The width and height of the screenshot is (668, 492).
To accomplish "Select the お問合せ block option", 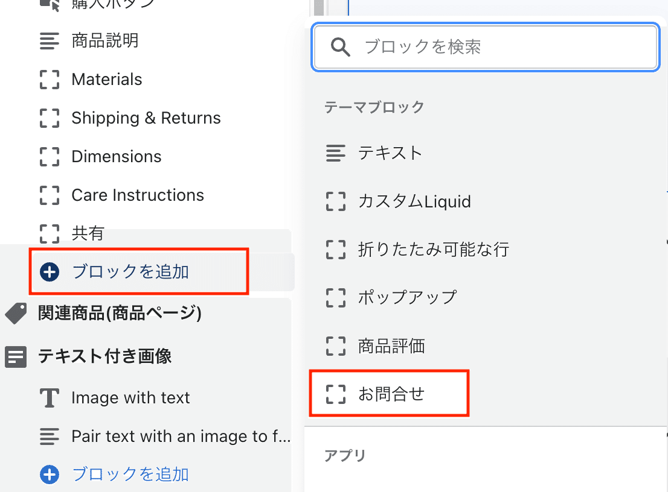I will (486, 394).
